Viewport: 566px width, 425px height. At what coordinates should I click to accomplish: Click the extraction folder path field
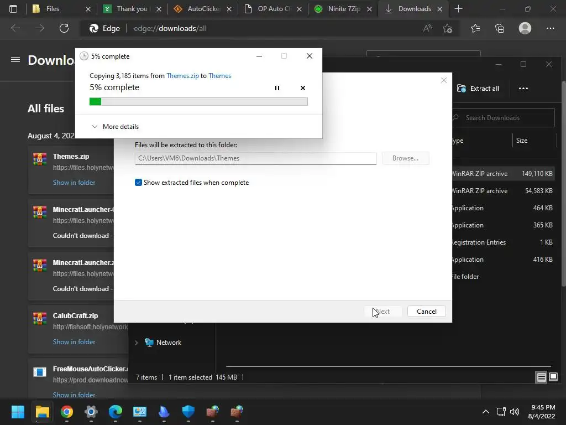click(x=255, y=158)
